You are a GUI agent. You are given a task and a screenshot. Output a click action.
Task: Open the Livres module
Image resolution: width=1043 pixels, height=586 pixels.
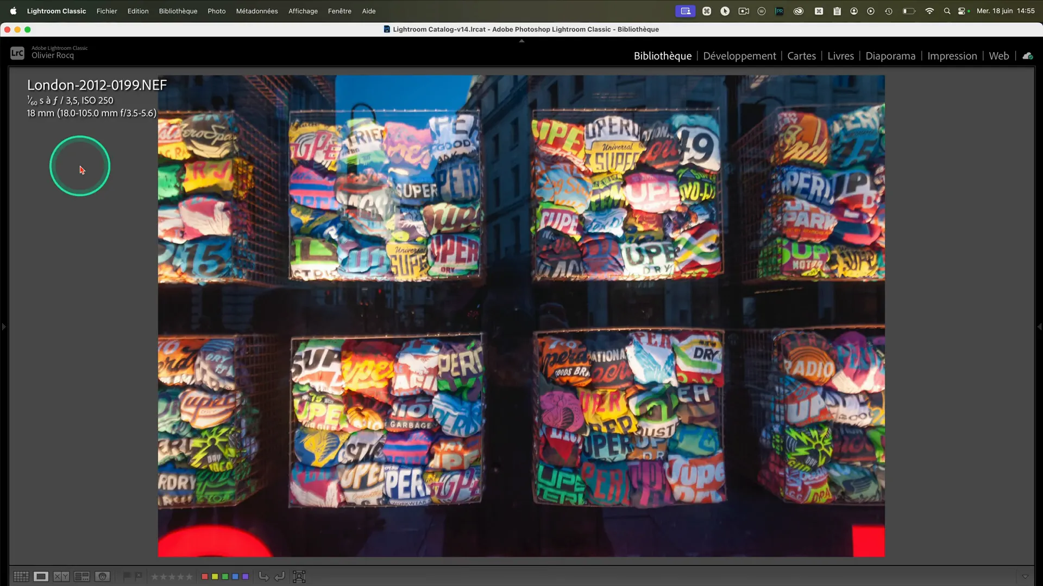(x=840, y=56)
